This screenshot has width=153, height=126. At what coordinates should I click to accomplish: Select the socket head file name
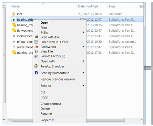[25, 47]
